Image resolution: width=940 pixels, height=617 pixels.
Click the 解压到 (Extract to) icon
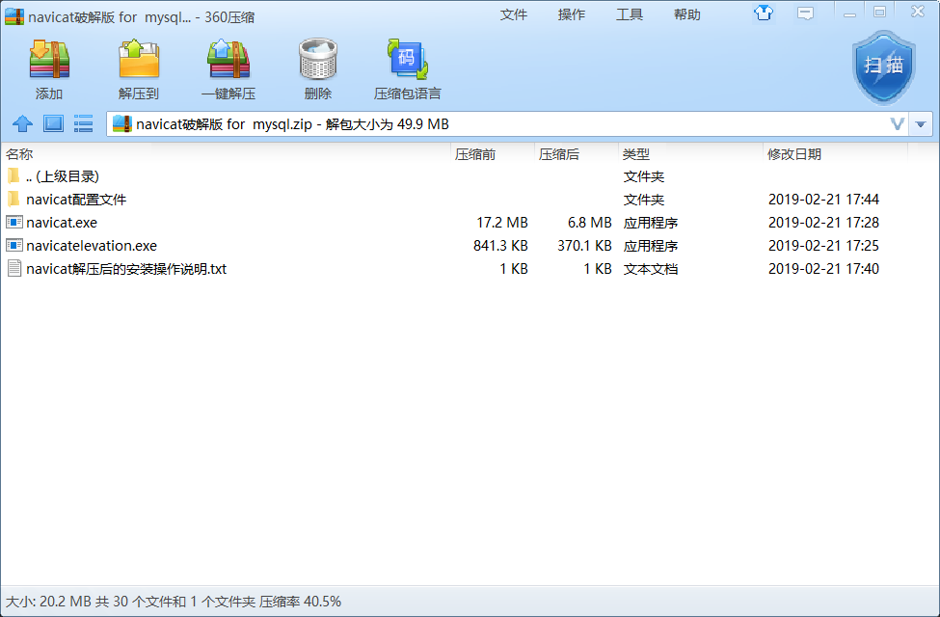tap(139, 59)
